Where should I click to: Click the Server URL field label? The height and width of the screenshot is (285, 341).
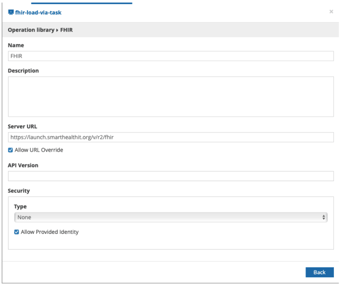coord(22,126)
